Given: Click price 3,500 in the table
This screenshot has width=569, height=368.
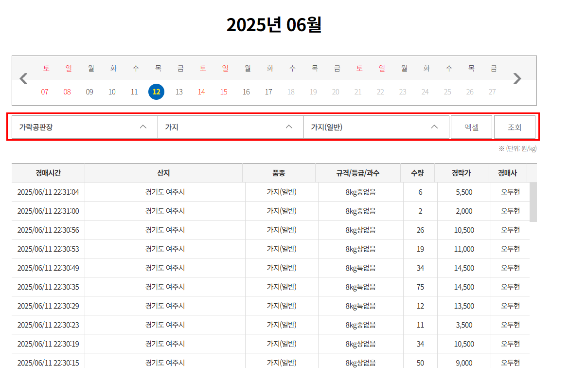Looking at the screenshot, I should point(464,325).
